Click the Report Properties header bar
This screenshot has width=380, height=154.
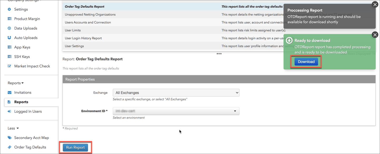click(219, 79)
